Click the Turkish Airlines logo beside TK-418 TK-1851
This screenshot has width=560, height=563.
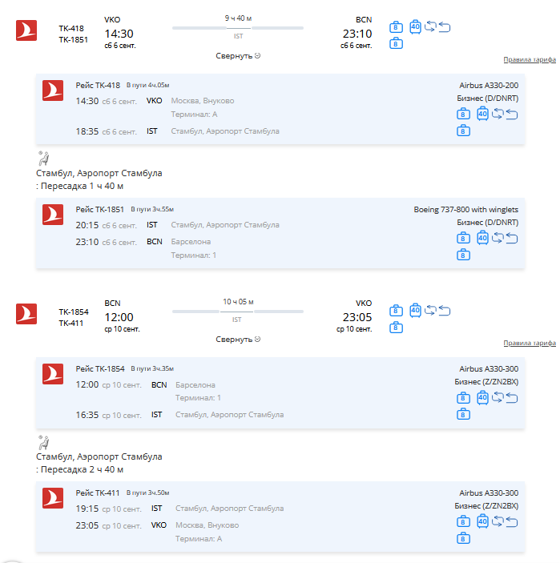tap(26, 30)
